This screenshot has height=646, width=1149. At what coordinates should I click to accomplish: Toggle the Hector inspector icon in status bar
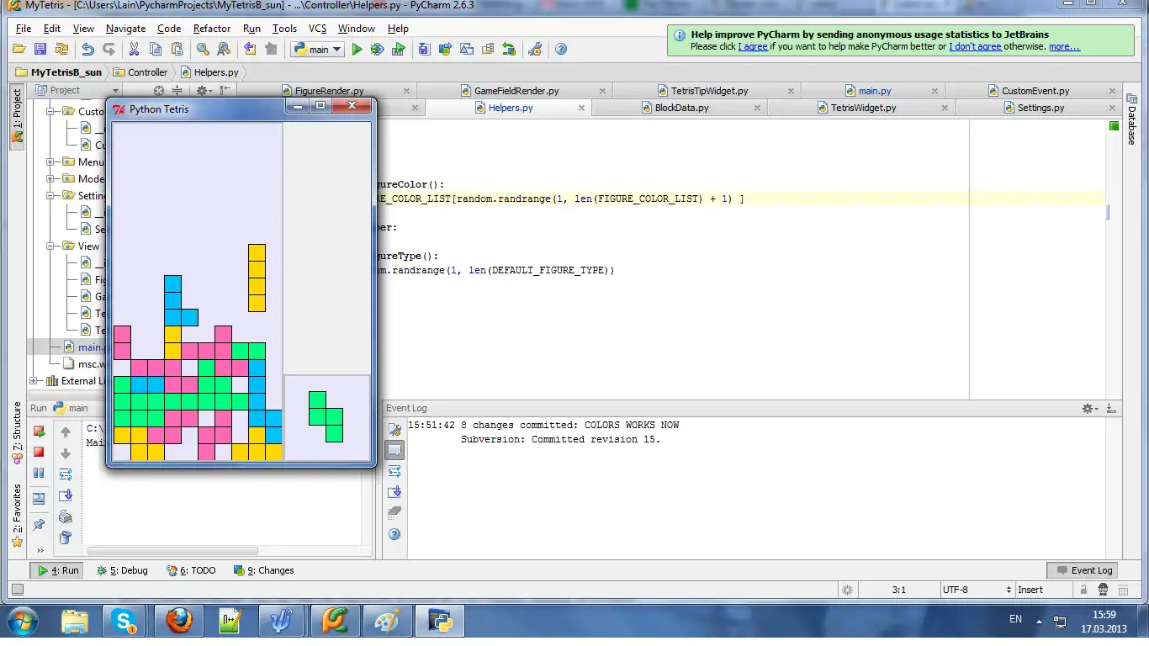1104,590
